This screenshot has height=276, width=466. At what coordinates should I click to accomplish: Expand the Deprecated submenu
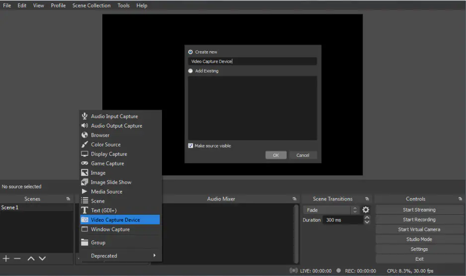click(120, 256)
